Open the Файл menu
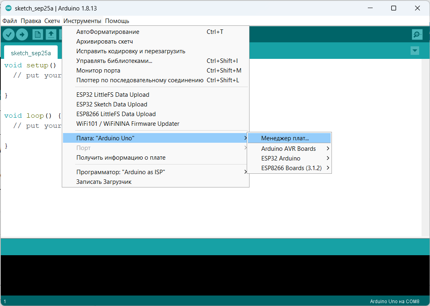 click(10, 21)
